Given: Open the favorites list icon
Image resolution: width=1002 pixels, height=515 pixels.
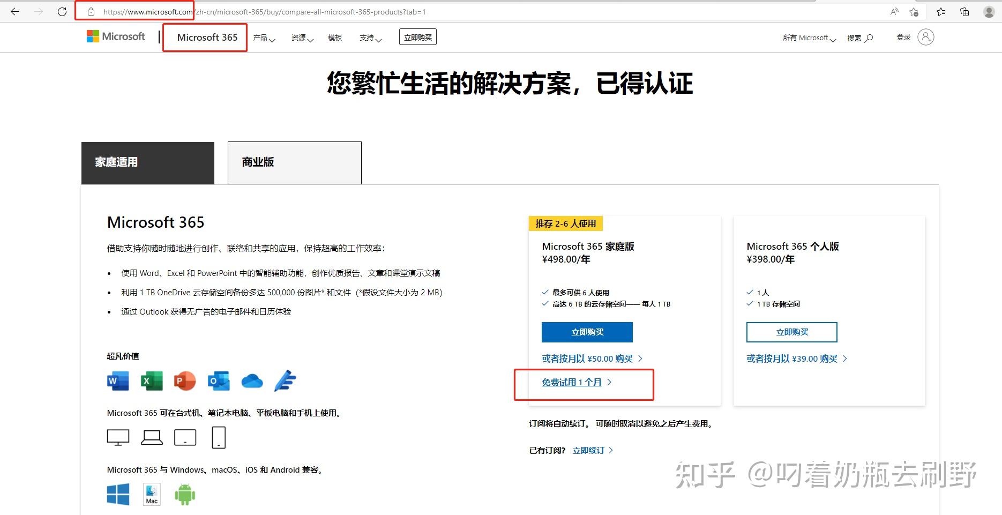Looking at the screenshot, I should (x=941, y=11).
